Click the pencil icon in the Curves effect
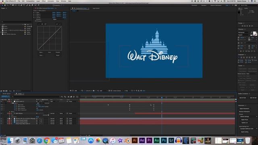This screenshot has height=145, width=258. 60,24
